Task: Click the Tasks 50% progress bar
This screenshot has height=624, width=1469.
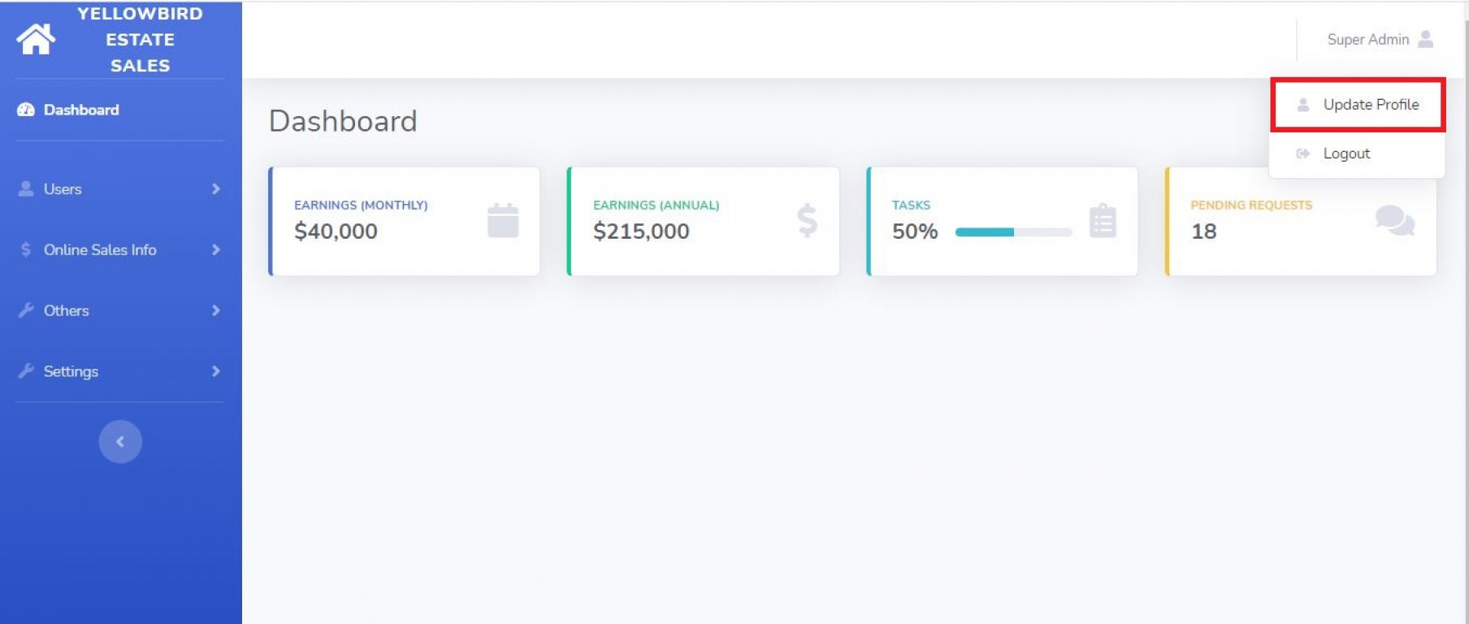Action: [x=1013, y=232]
